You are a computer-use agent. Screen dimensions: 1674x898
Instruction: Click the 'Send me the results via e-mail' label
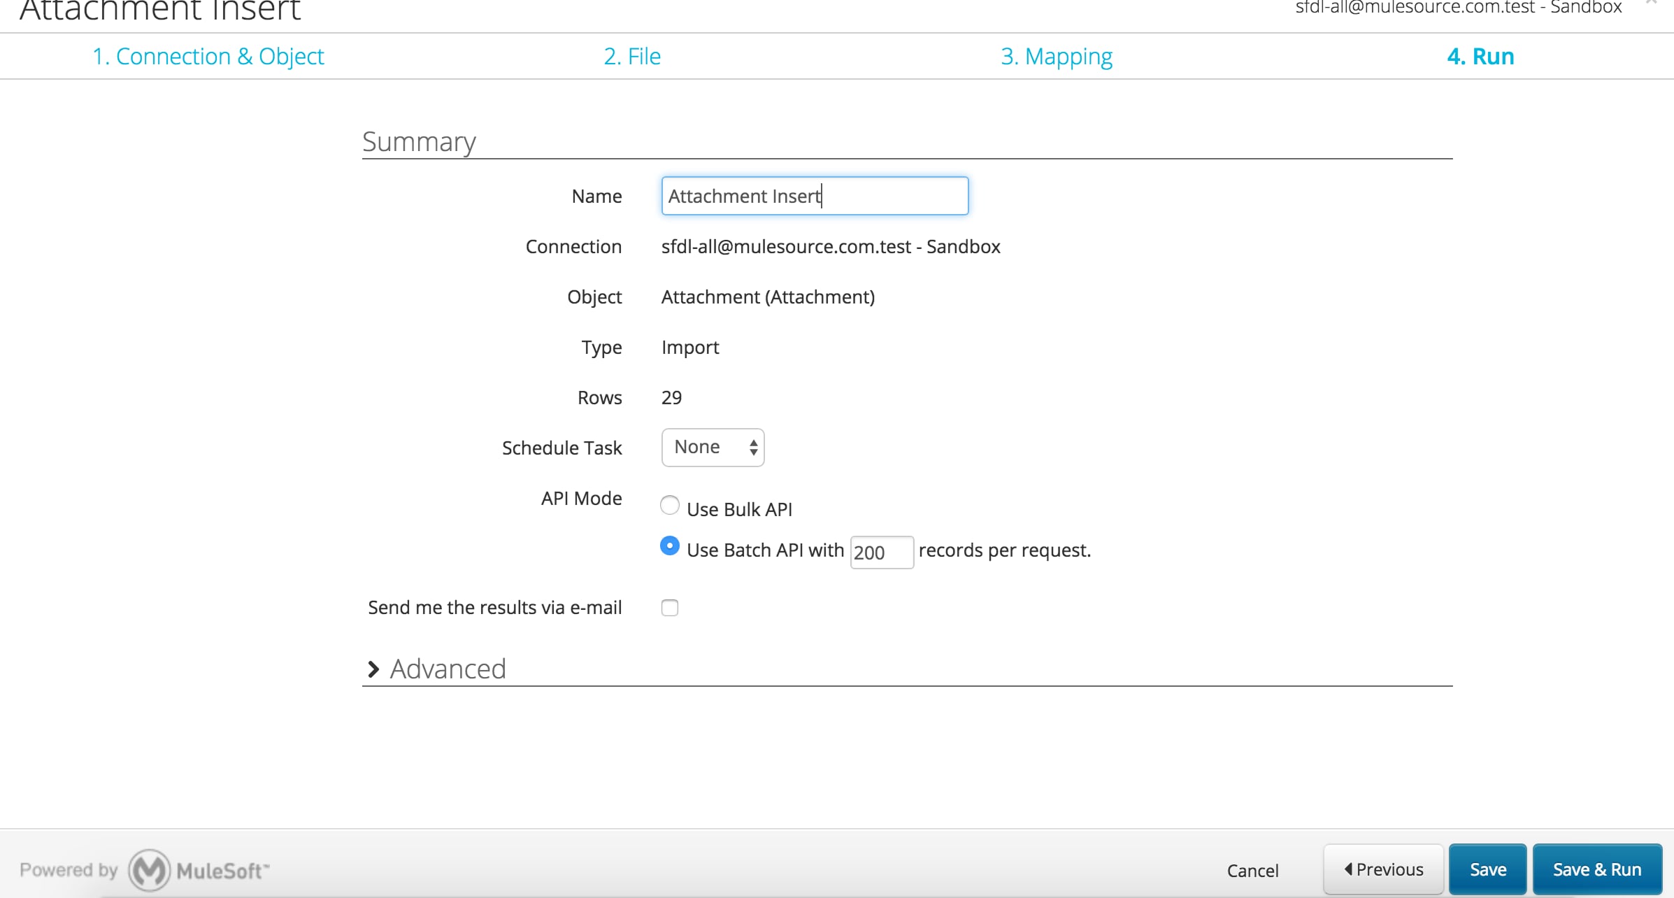tap(494, 607)
